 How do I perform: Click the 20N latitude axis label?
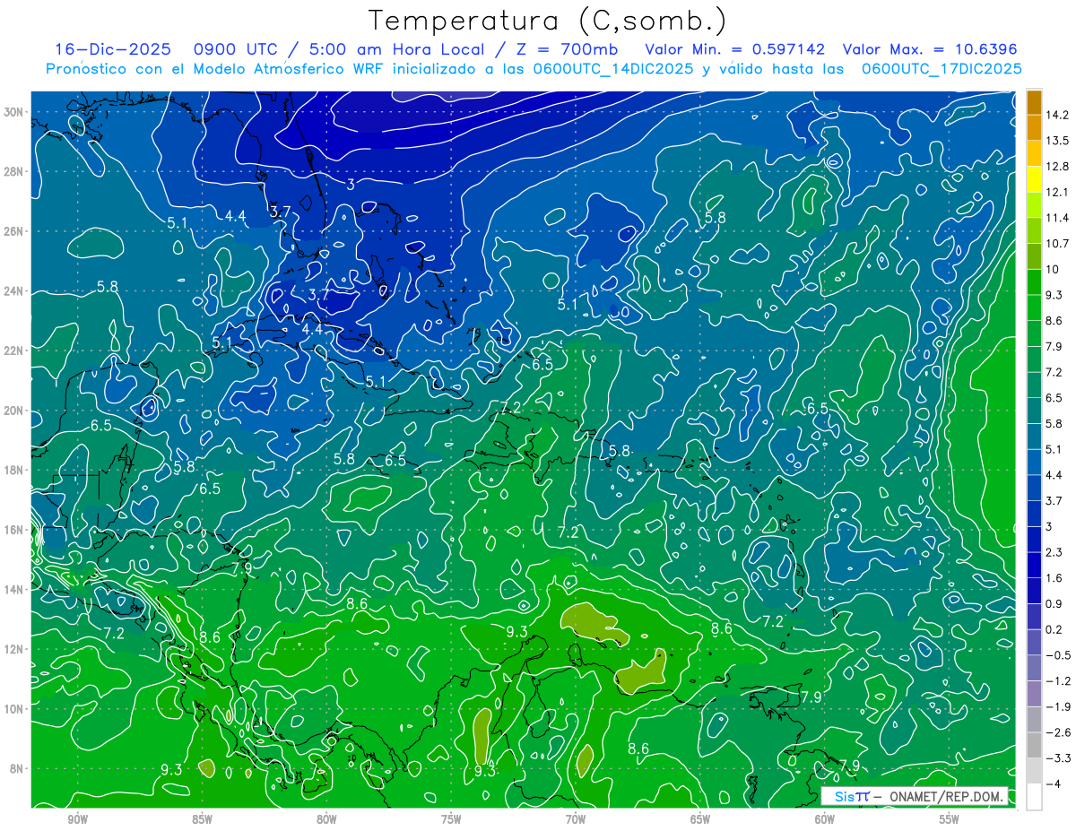pyautogui.click(x=13, y=411)
